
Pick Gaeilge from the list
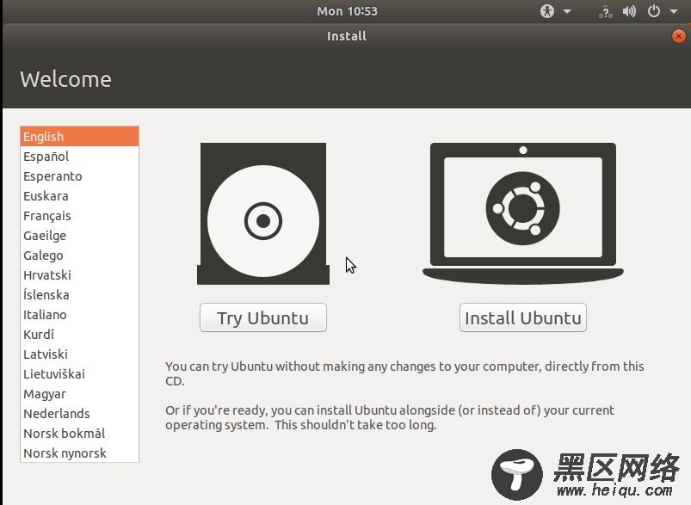[79, 236]
